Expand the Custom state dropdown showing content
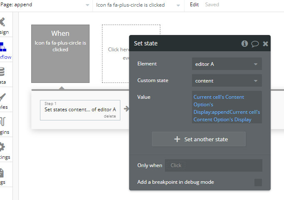The height and width of the screenshot is (200, 284). tap(227, 81)
